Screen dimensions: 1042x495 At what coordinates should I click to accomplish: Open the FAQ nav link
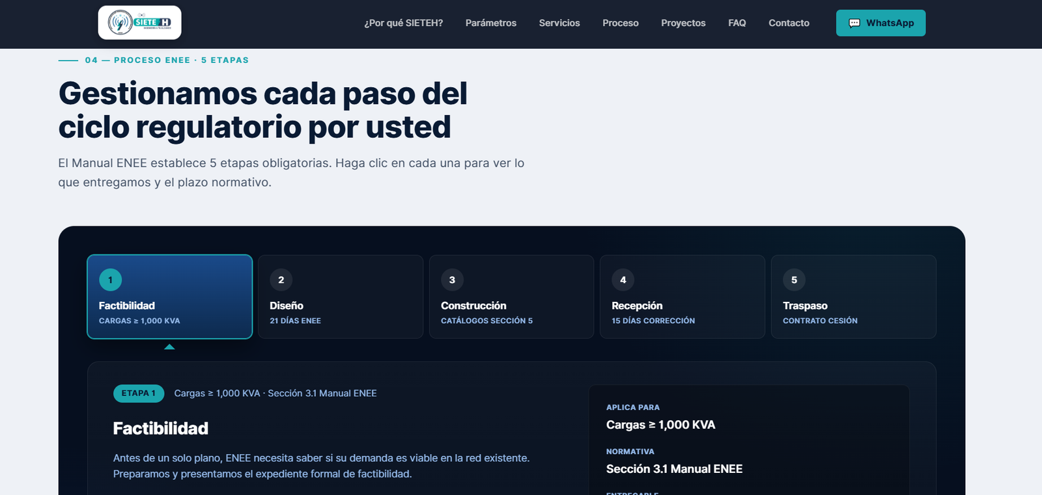click(x=737, y=23)
